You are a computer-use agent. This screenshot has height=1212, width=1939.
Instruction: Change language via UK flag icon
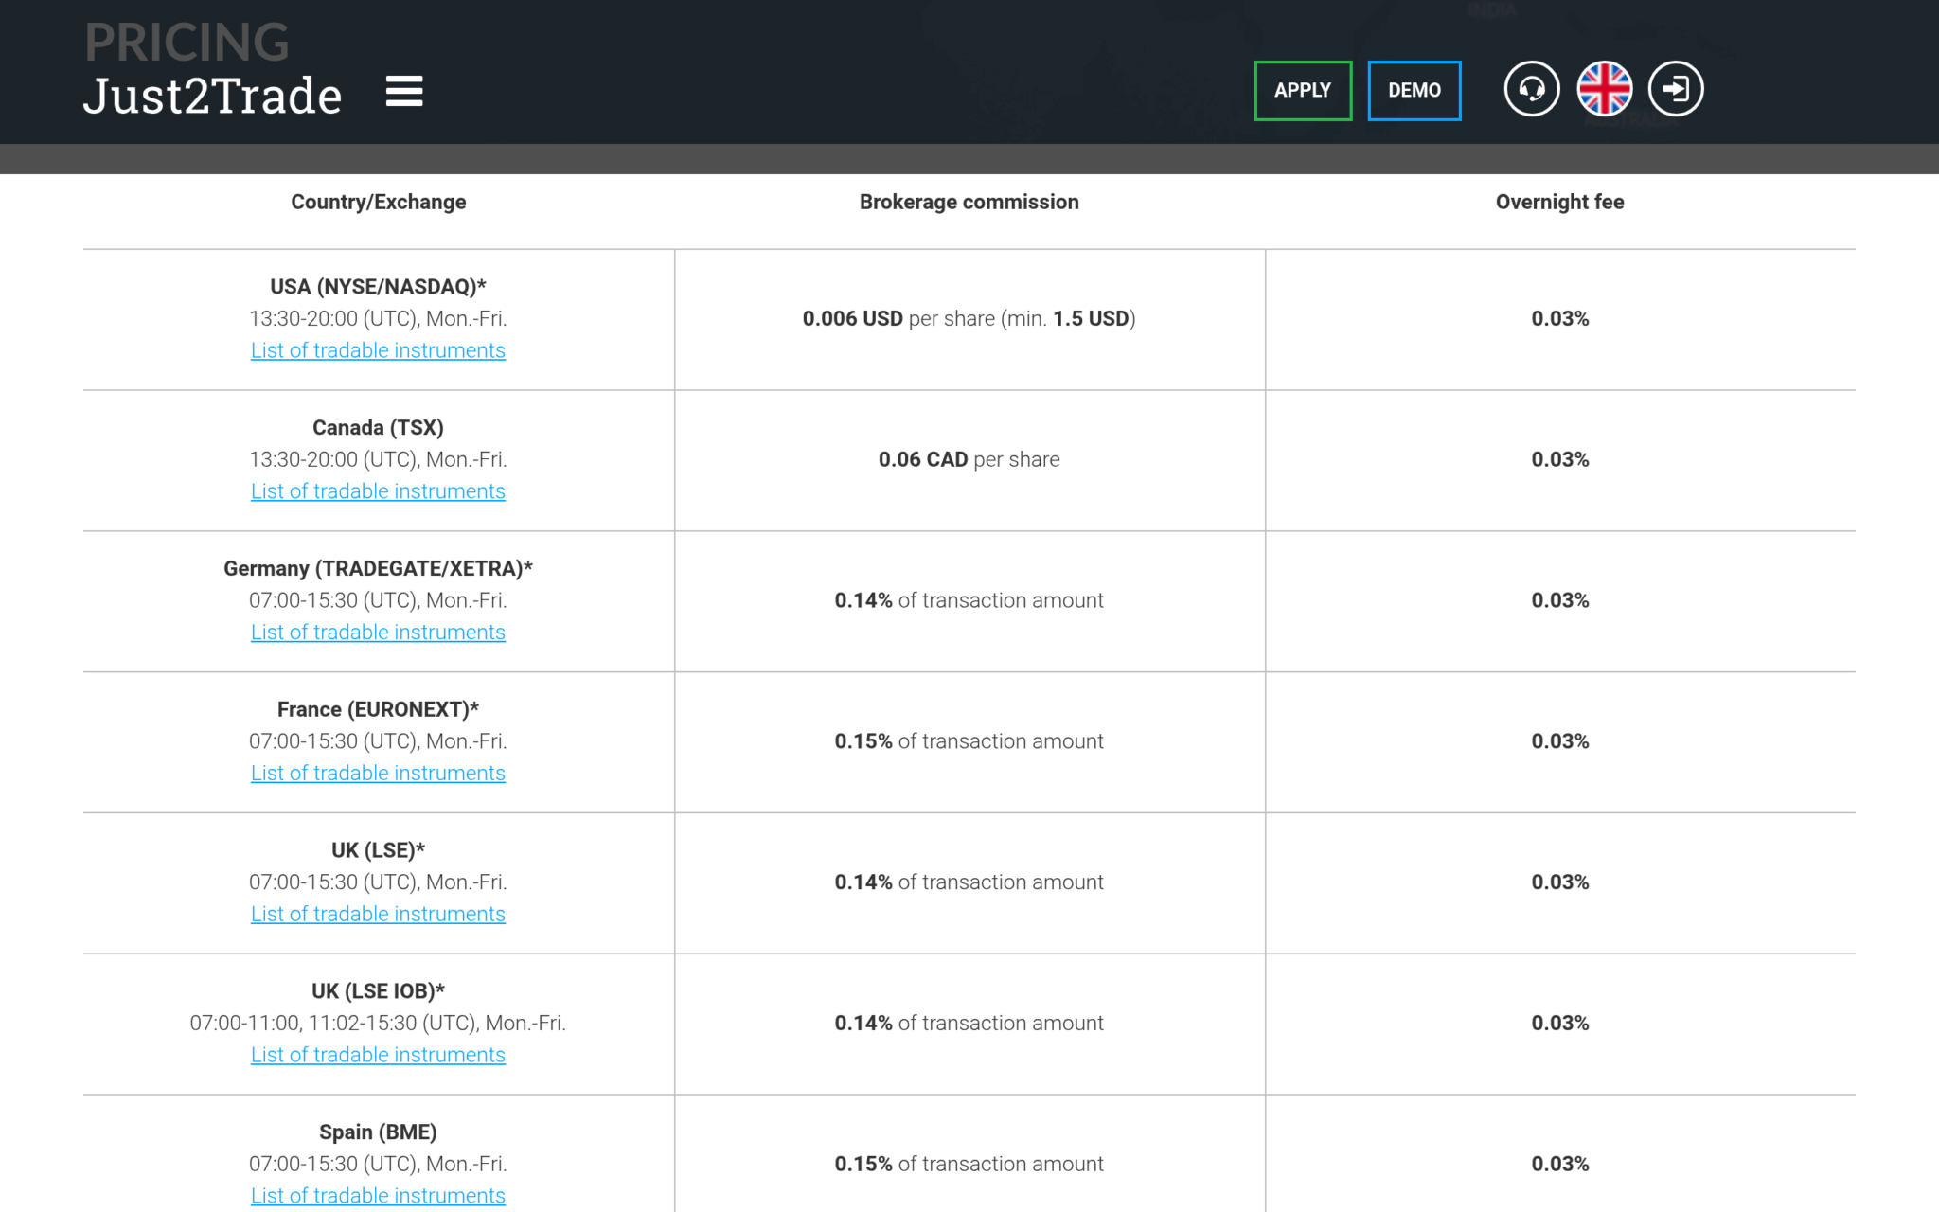pyautogui.click(x=1604, y=89)
